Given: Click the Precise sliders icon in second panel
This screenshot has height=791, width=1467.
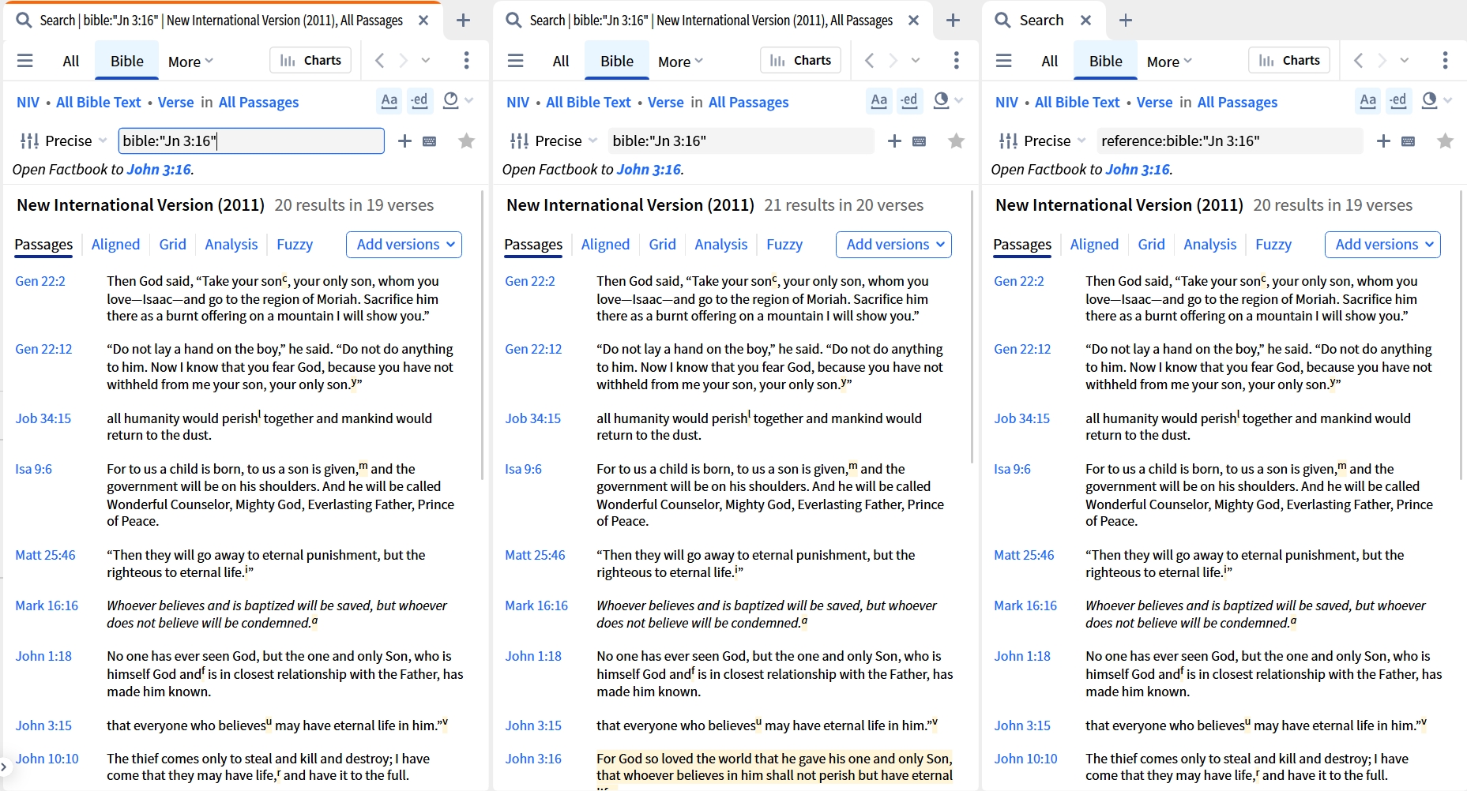Looking at the screenshot, I should [x=520, y=141].
